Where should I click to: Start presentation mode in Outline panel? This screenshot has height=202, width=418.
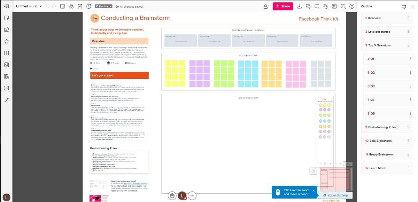404,7
